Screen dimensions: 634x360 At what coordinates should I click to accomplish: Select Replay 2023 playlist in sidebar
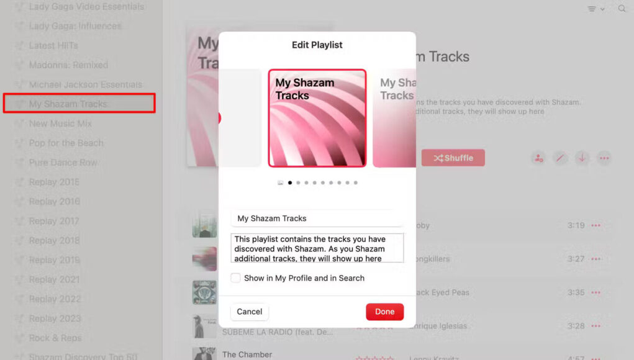[x=55, y=318]
